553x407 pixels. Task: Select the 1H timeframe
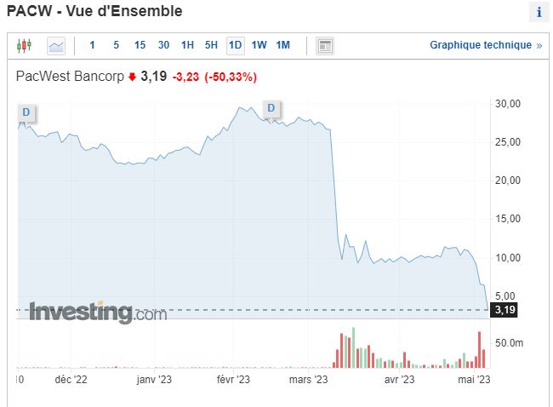point(188,45)
